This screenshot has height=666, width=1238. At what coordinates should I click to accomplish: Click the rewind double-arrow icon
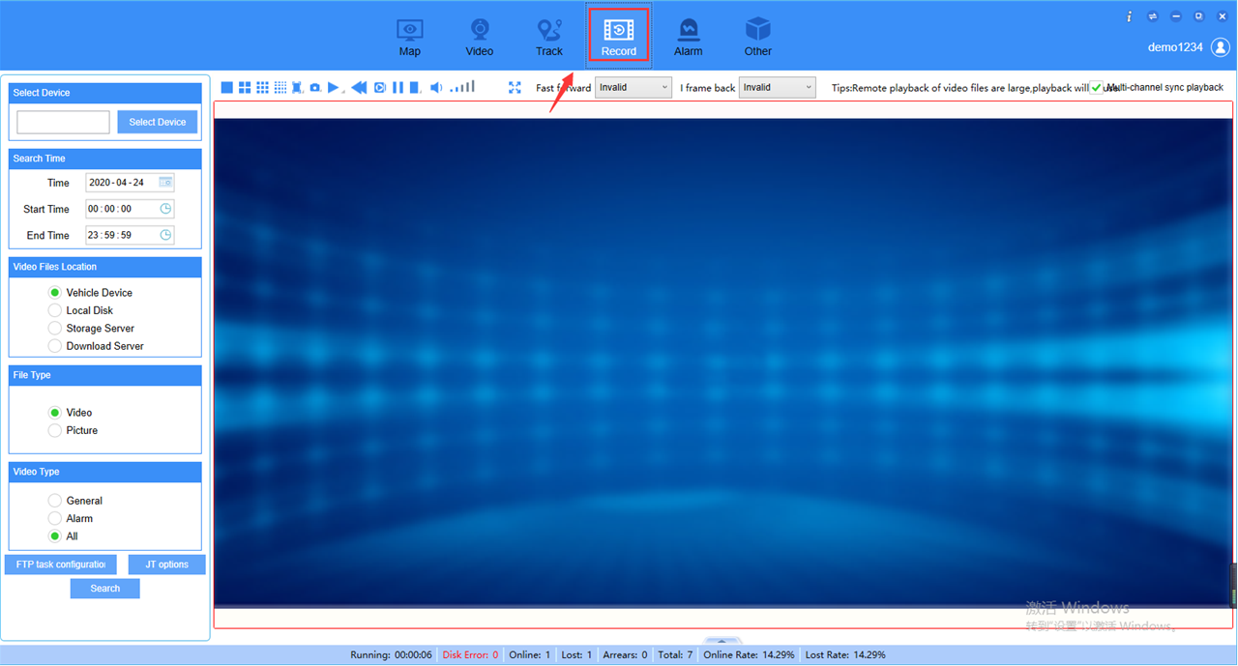pyautogui.click(x=359, y=88)
